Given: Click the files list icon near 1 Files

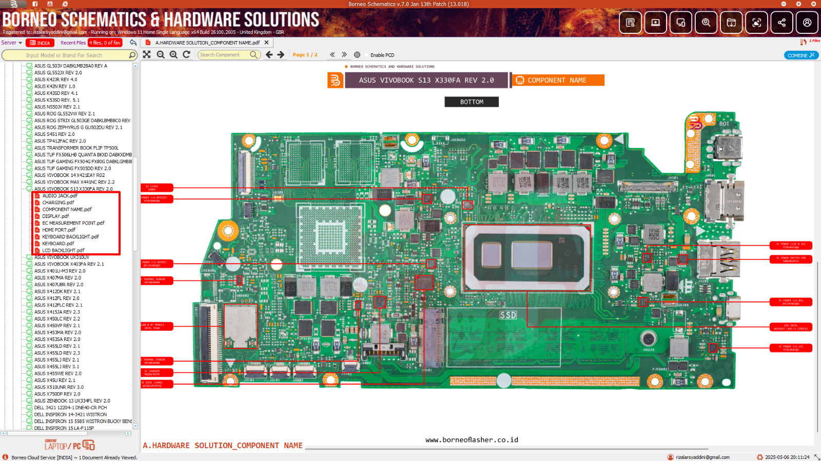Looking at the screenshot, I should coord(803,42).
